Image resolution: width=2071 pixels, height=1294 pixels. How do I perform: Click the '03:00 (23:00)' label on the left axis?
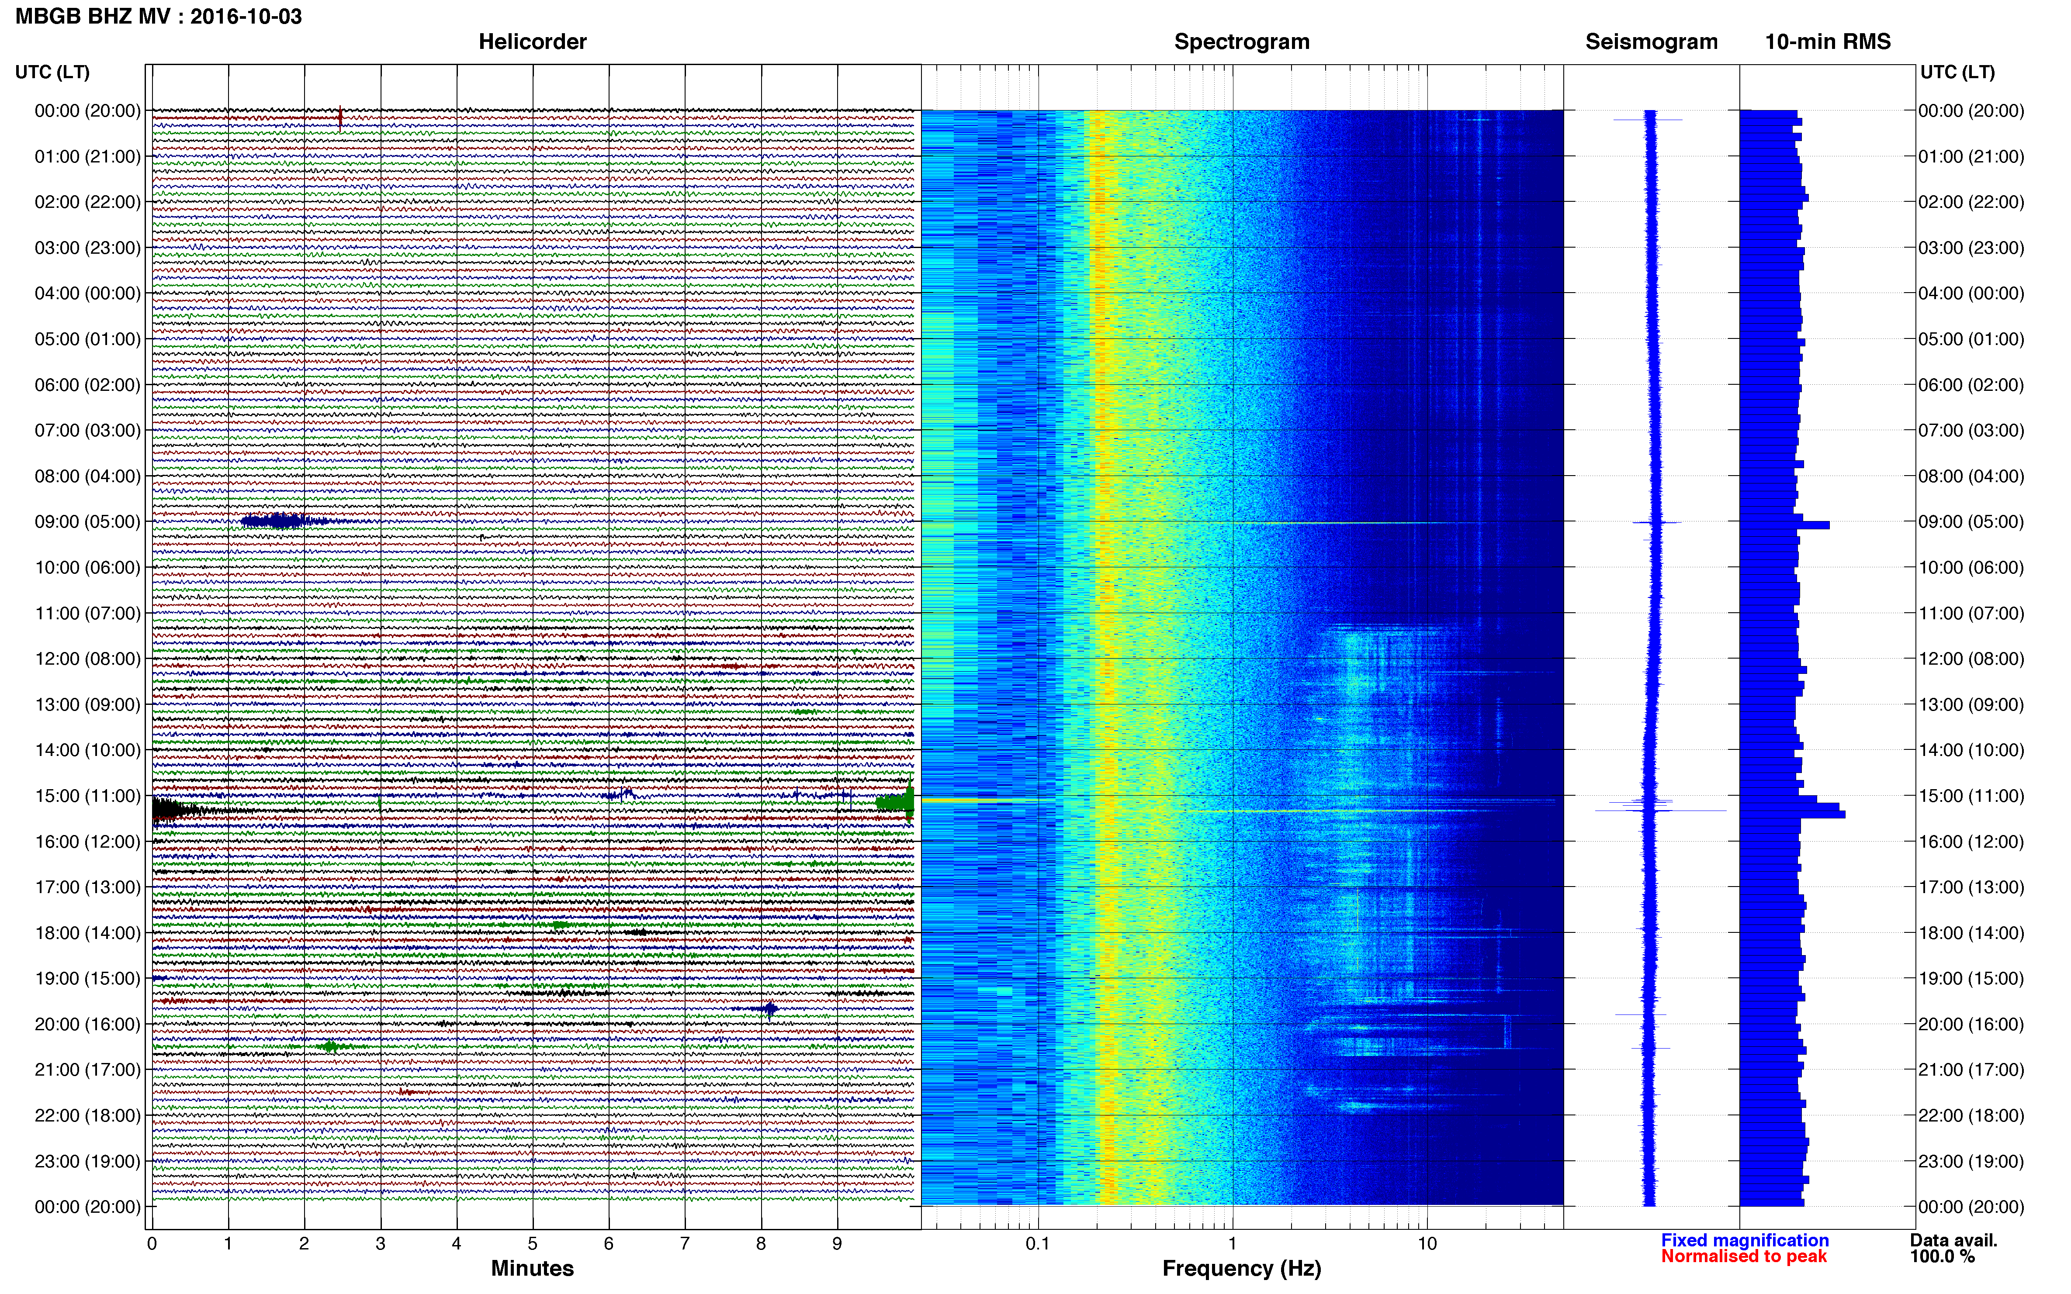tap(87, 248)
